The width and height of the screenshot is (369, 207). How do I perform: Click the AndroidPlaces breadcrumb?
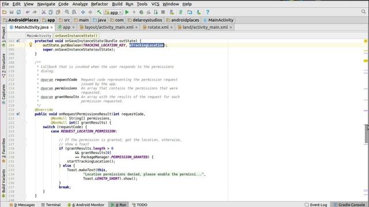(21, 20)
